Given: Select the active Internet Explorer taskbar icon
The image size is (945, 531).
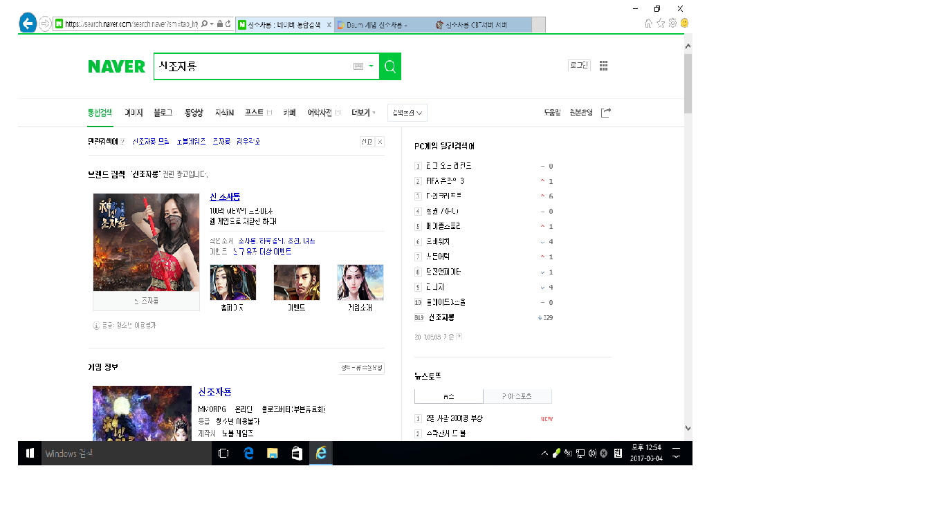Looking at the screenshot, I should point(321,454).
